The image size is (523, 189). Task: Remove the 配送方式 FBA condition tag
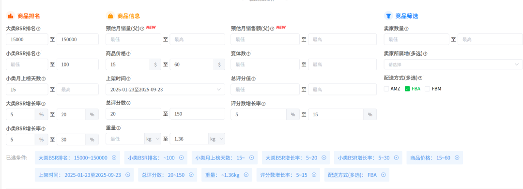coord(383,174)
